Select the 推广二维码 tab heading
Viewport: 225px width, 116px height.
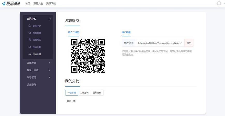click(73, 32)
